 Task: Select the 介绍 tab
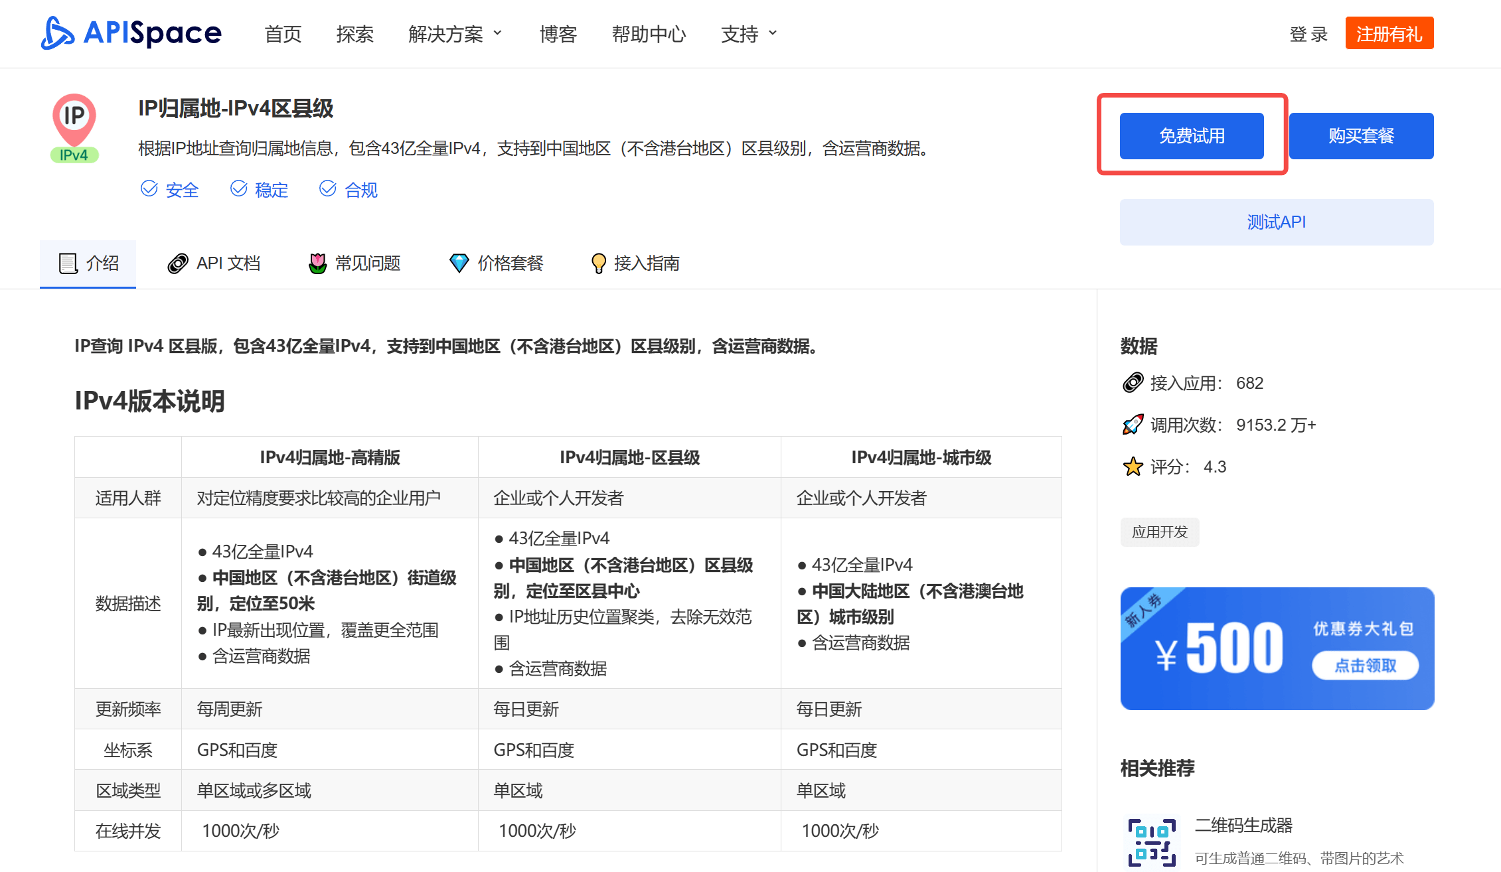[x=88, y=263]
